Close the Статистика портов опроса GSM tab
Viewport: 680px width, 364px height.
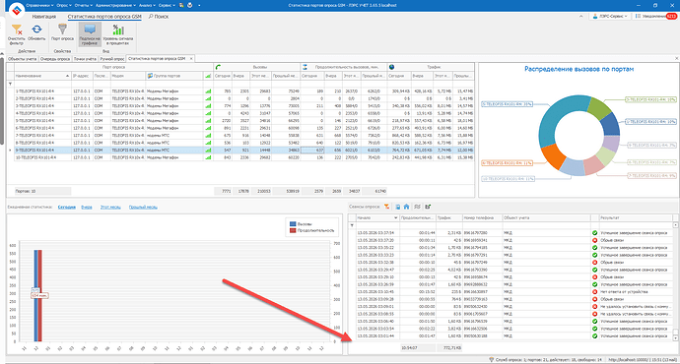191,59
